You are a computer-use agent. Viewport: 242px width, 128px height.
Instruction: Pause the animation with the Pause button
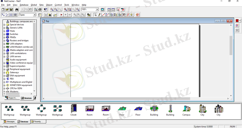coord(70,15)
